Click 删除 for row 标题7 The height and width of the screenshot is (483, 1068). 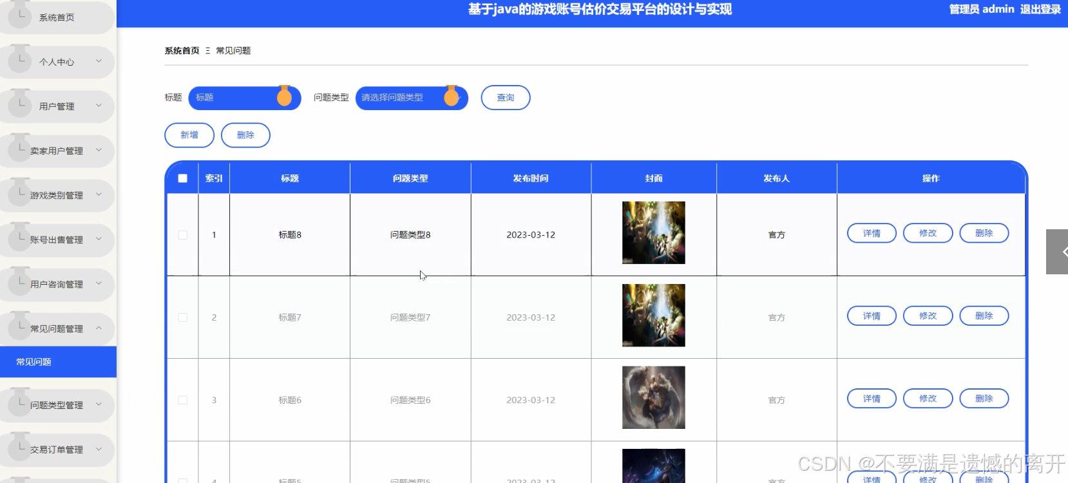(x=984, y=316)
